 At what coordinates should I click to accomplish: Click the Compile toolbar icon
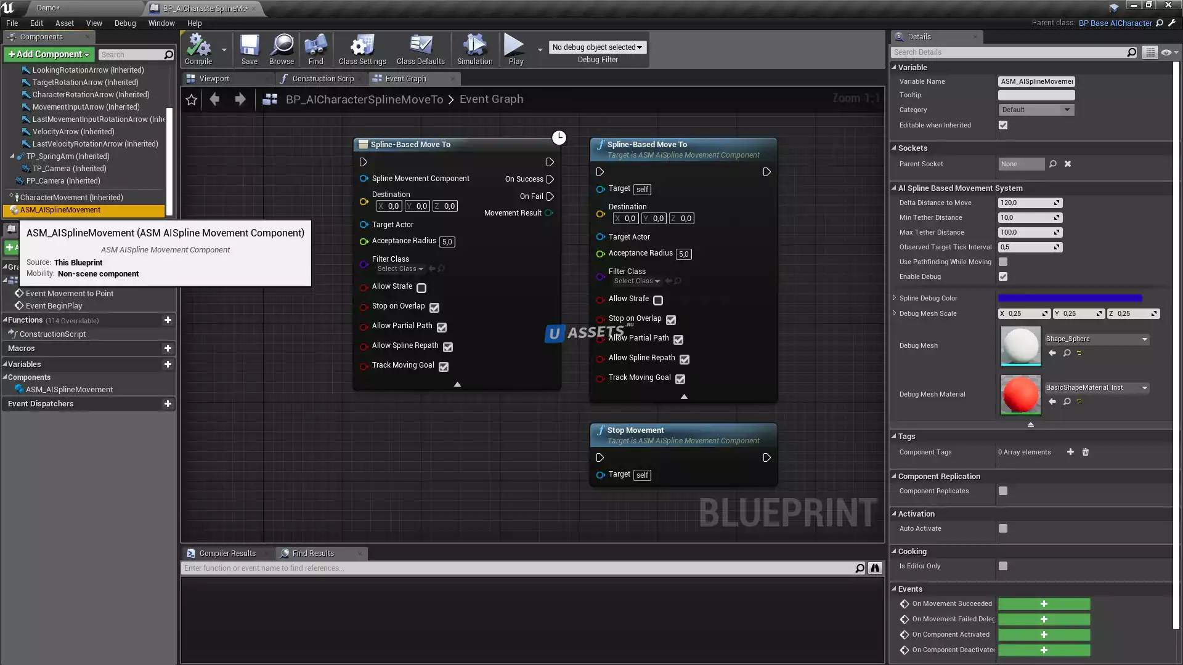point(198,49)
